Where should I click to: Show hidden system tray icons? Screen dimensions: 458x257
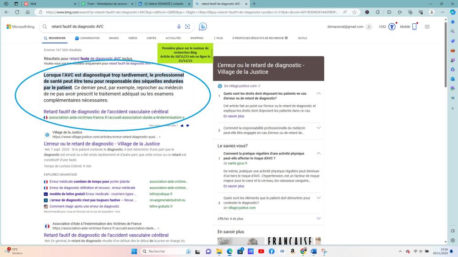click(400, 251)
